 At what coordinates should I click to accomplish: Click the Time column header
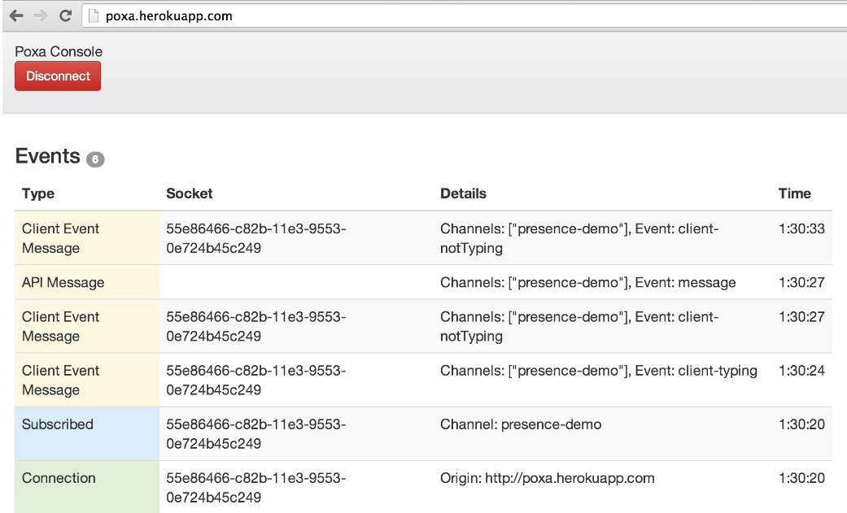click(x=794, y=193)
